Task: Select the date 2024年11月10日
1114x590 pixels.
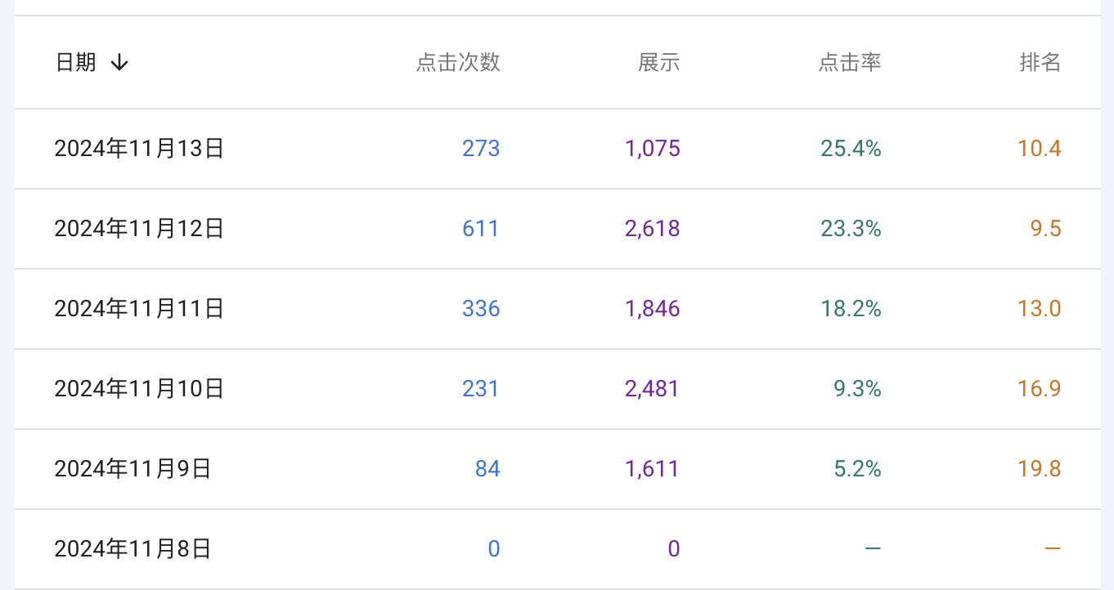Action: tap(139, 389)
